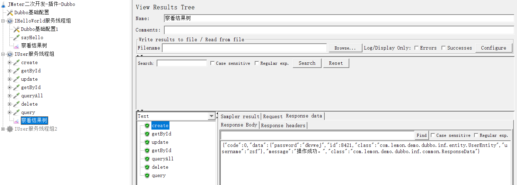Open the Text renderer dropdown
The image size is (517, 185).
(211, 116)
